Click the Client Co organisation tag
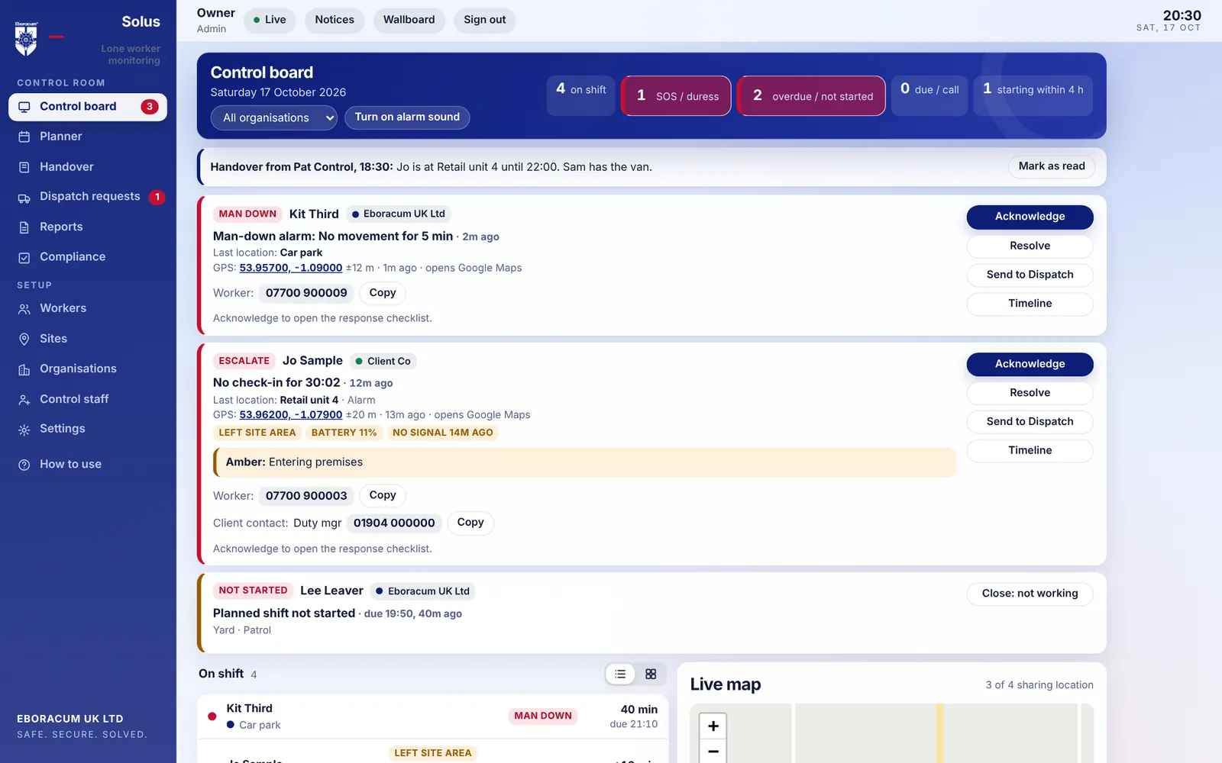The image size is (1222, 763). 383,361
